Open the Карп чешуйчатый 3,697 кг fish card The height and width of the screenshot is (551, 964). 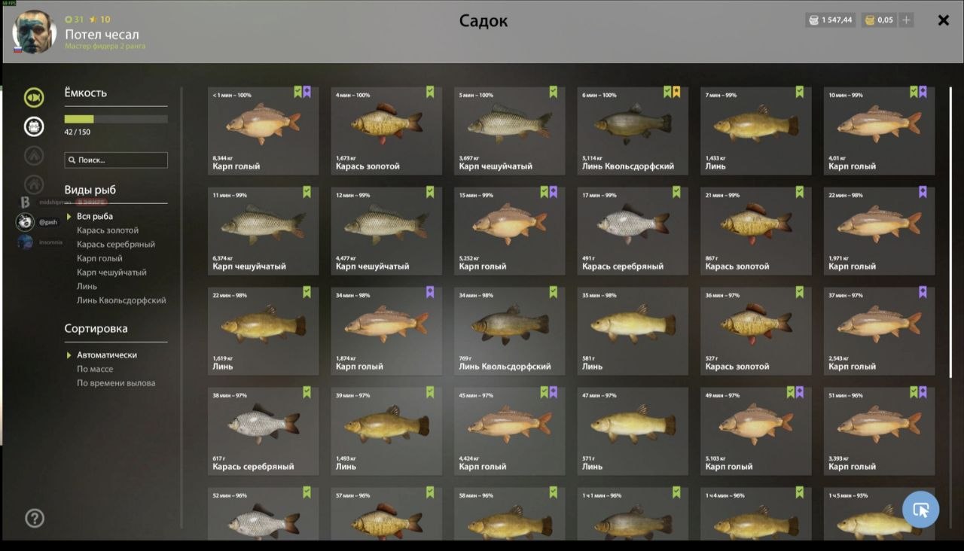pyautogui.click(x=509, y=130)
